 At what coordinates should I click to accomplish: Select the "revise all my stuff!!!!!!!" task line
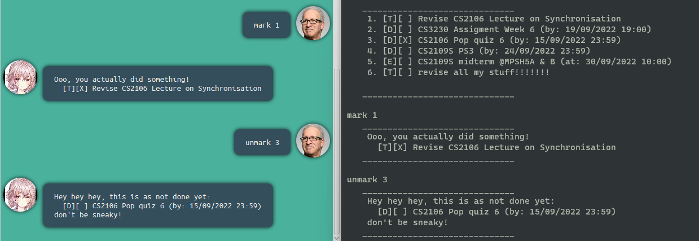[x=458, y=72]
